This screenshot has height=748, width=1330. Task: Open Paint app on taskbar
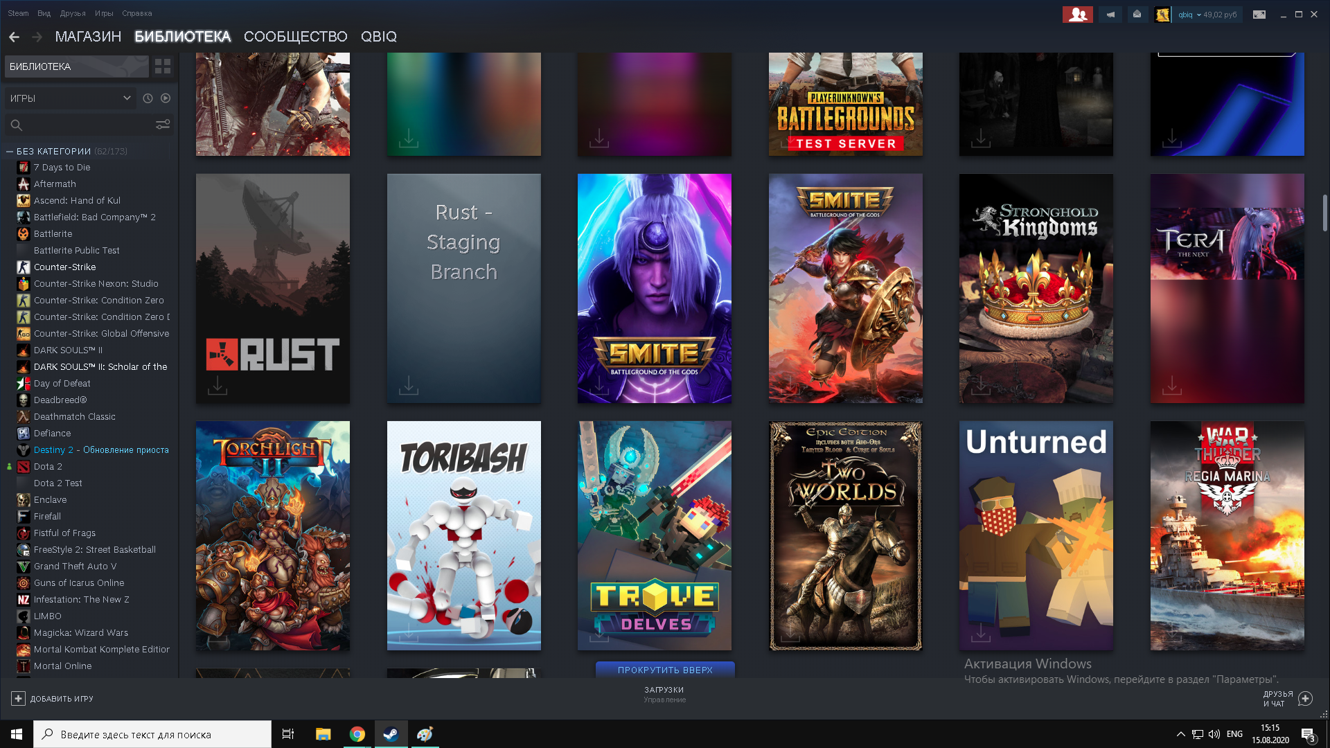[x=425, y=734]
